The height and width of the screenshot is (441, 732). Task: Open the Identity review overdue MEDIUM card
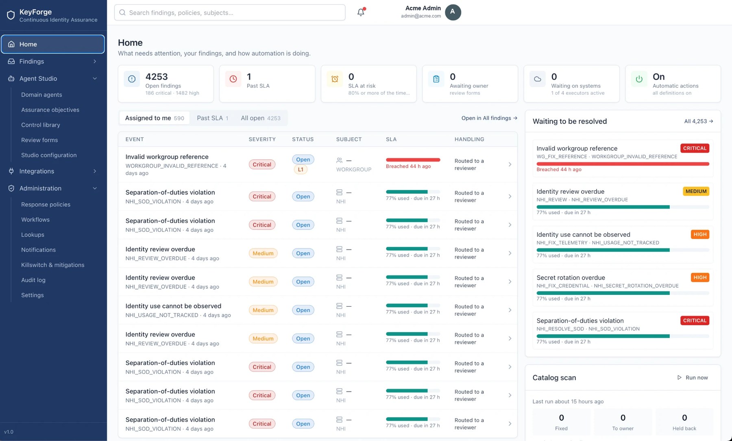(623, 201)
